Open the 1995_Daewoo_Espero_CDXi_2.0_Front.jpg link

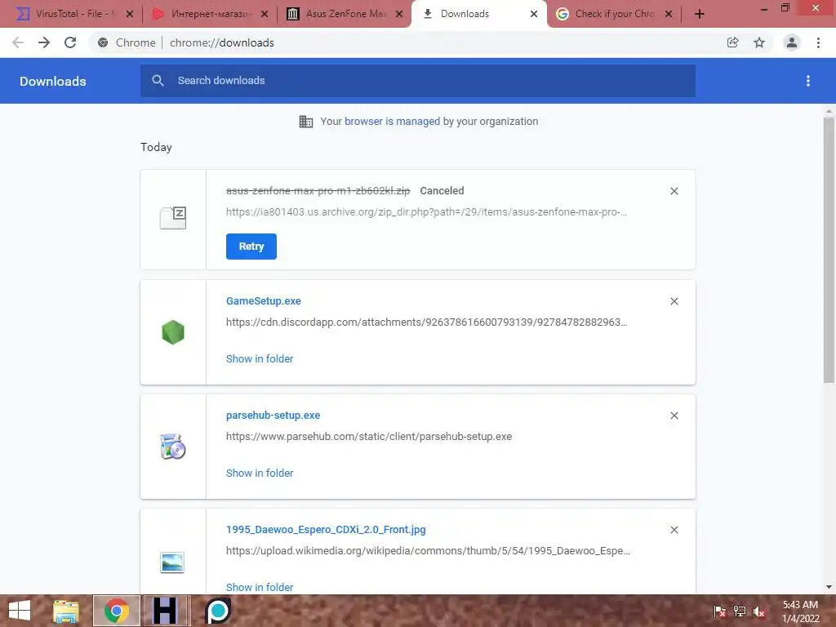(x=326, y=529)
